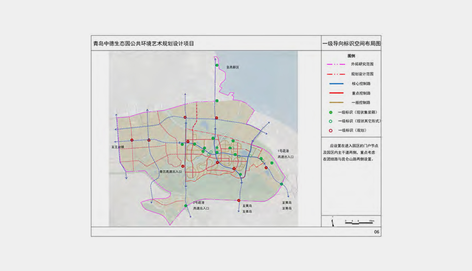
Task: Click the project title 青岛中德生态园公共环境艺术规划设计项目
Action: 144,44
